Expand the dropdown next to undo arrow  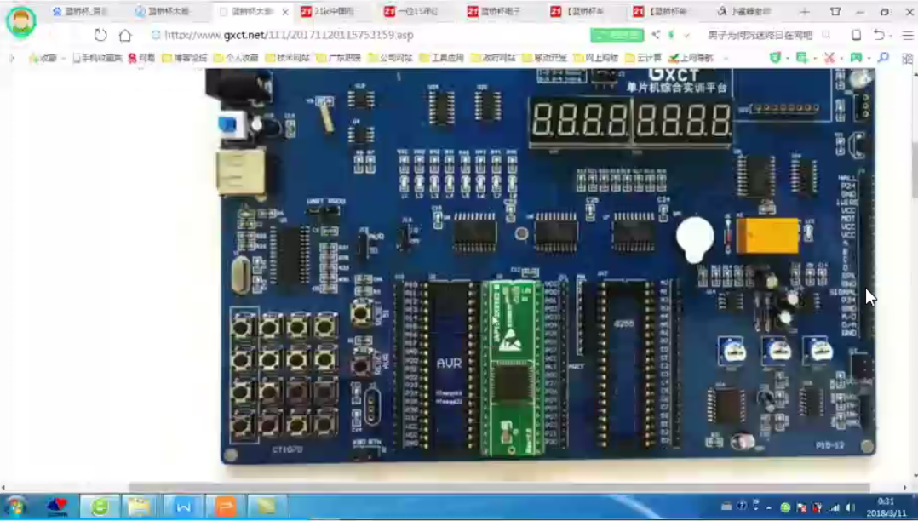coord(891,35)
